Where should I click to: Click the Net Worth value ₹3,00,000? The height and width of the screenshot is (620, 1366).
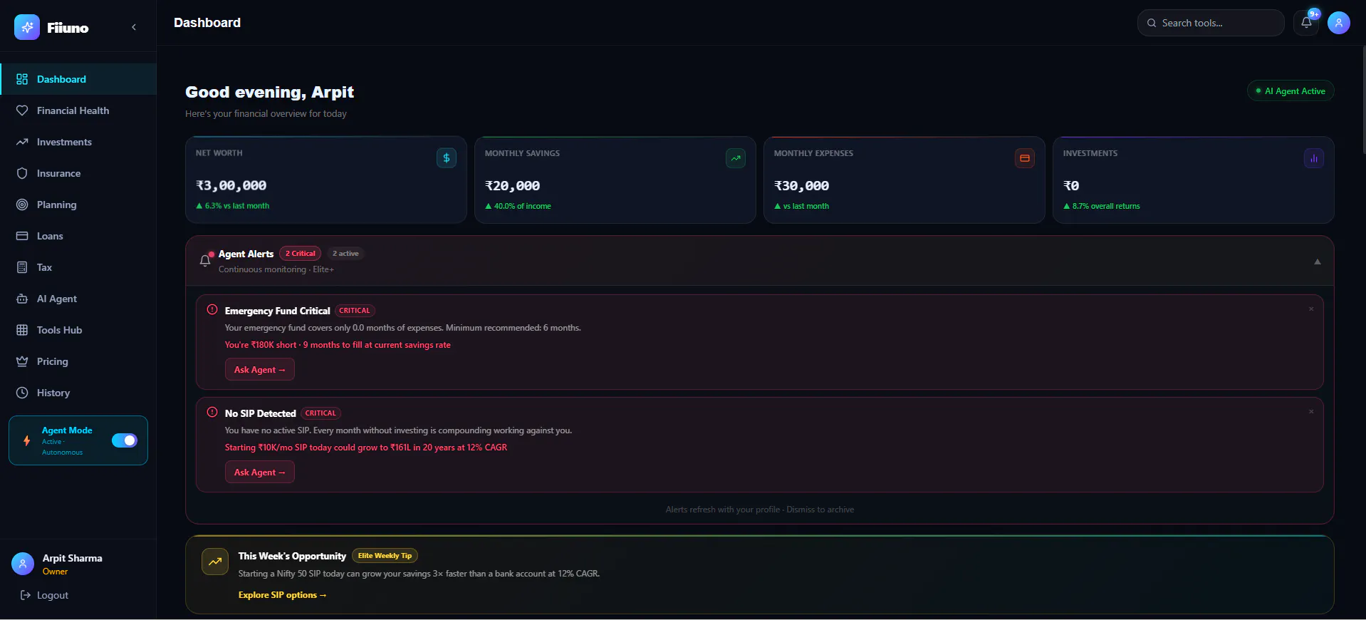(x=231, y=186)
